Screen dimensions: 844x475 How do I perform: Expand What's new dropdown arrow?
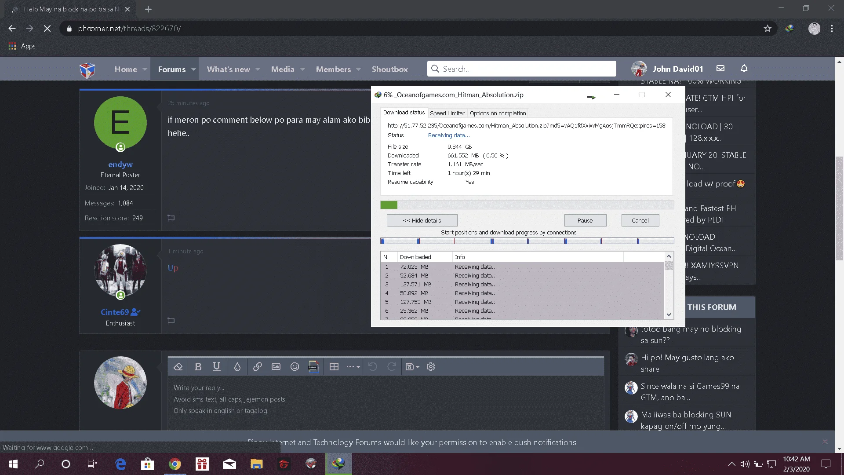258,69
